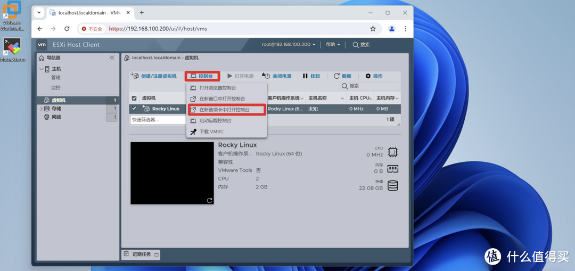Click the storage disk stack icon
Viewport: 575px width, 271px height.
(x=393, y=186)
